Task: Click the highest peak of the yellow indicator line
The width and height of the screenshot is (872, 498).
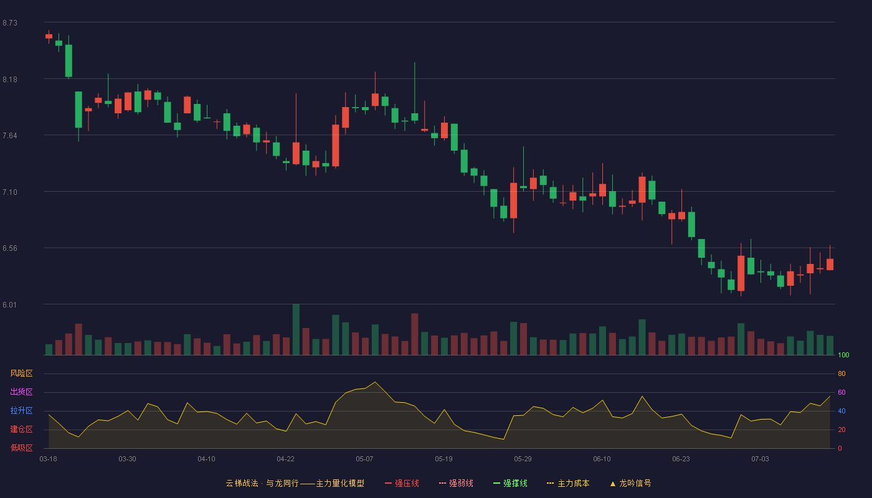Action: [374, 382]
